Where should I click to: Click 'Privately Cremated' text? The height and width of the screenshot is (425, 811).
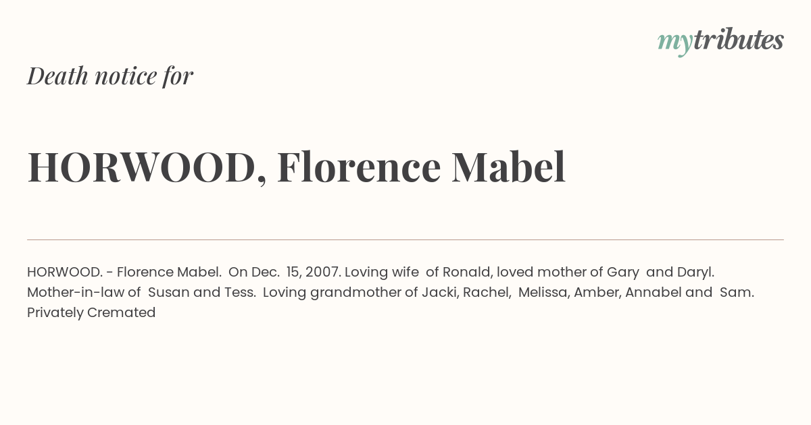(x=91, y=313)
